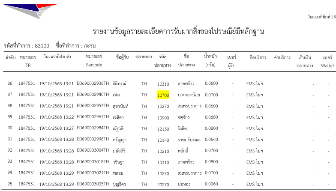Click destination name หลักสี่

pos(183,151)
